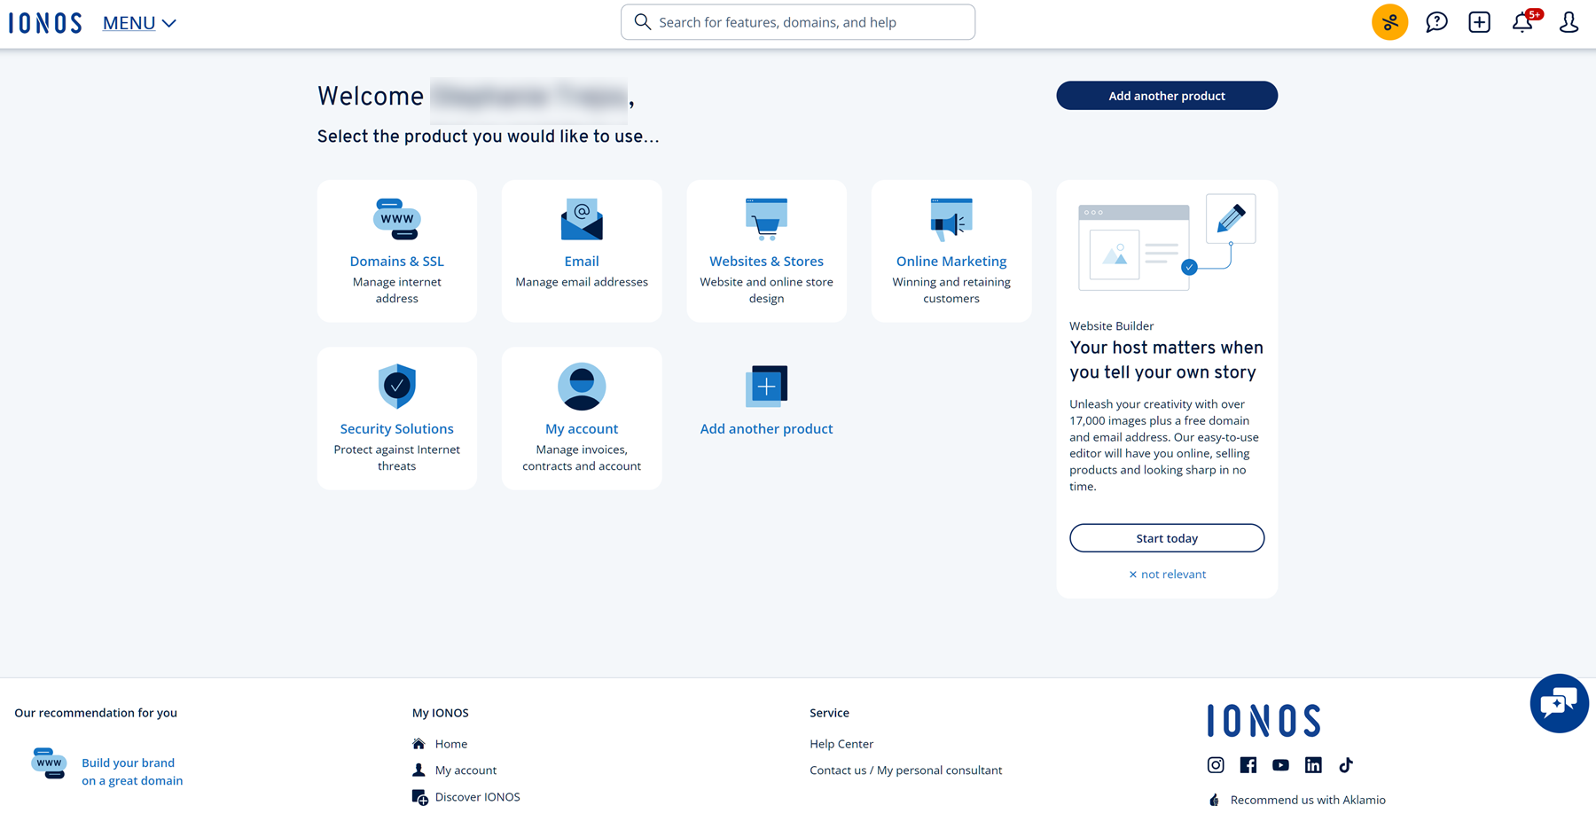
Task: Open the IONOS Instagram icon
Action: pos(1216,764)
